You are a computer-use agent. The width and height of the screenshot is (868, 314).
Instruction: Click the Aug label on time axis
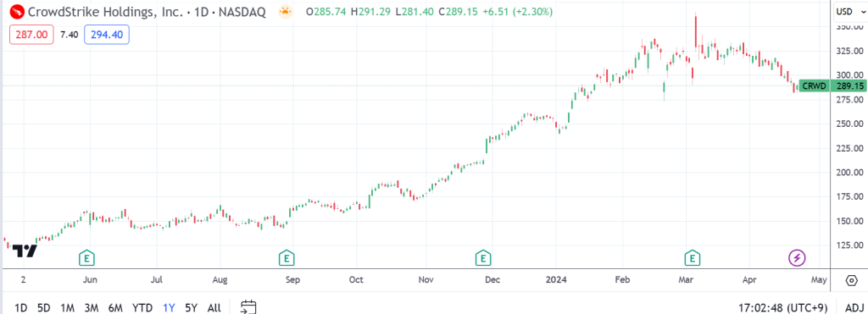(x=220, y=280)
